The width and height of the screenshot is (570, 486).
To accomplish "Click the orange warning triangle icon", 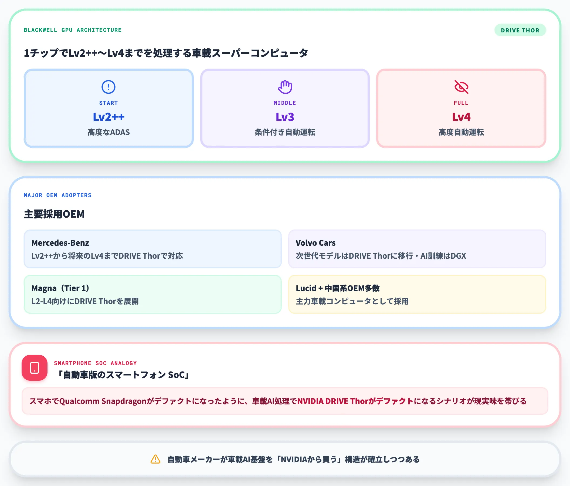I will (x=155, y=459).
